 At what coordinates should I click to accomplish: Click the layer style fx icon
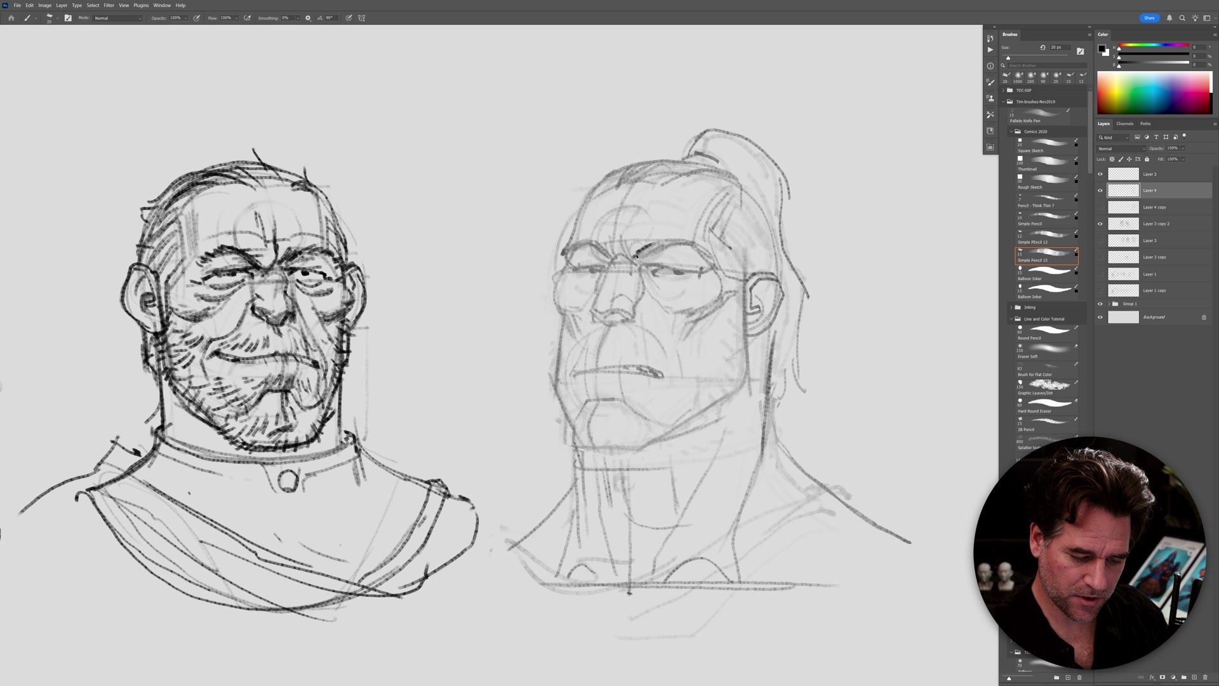(1152, 677)
